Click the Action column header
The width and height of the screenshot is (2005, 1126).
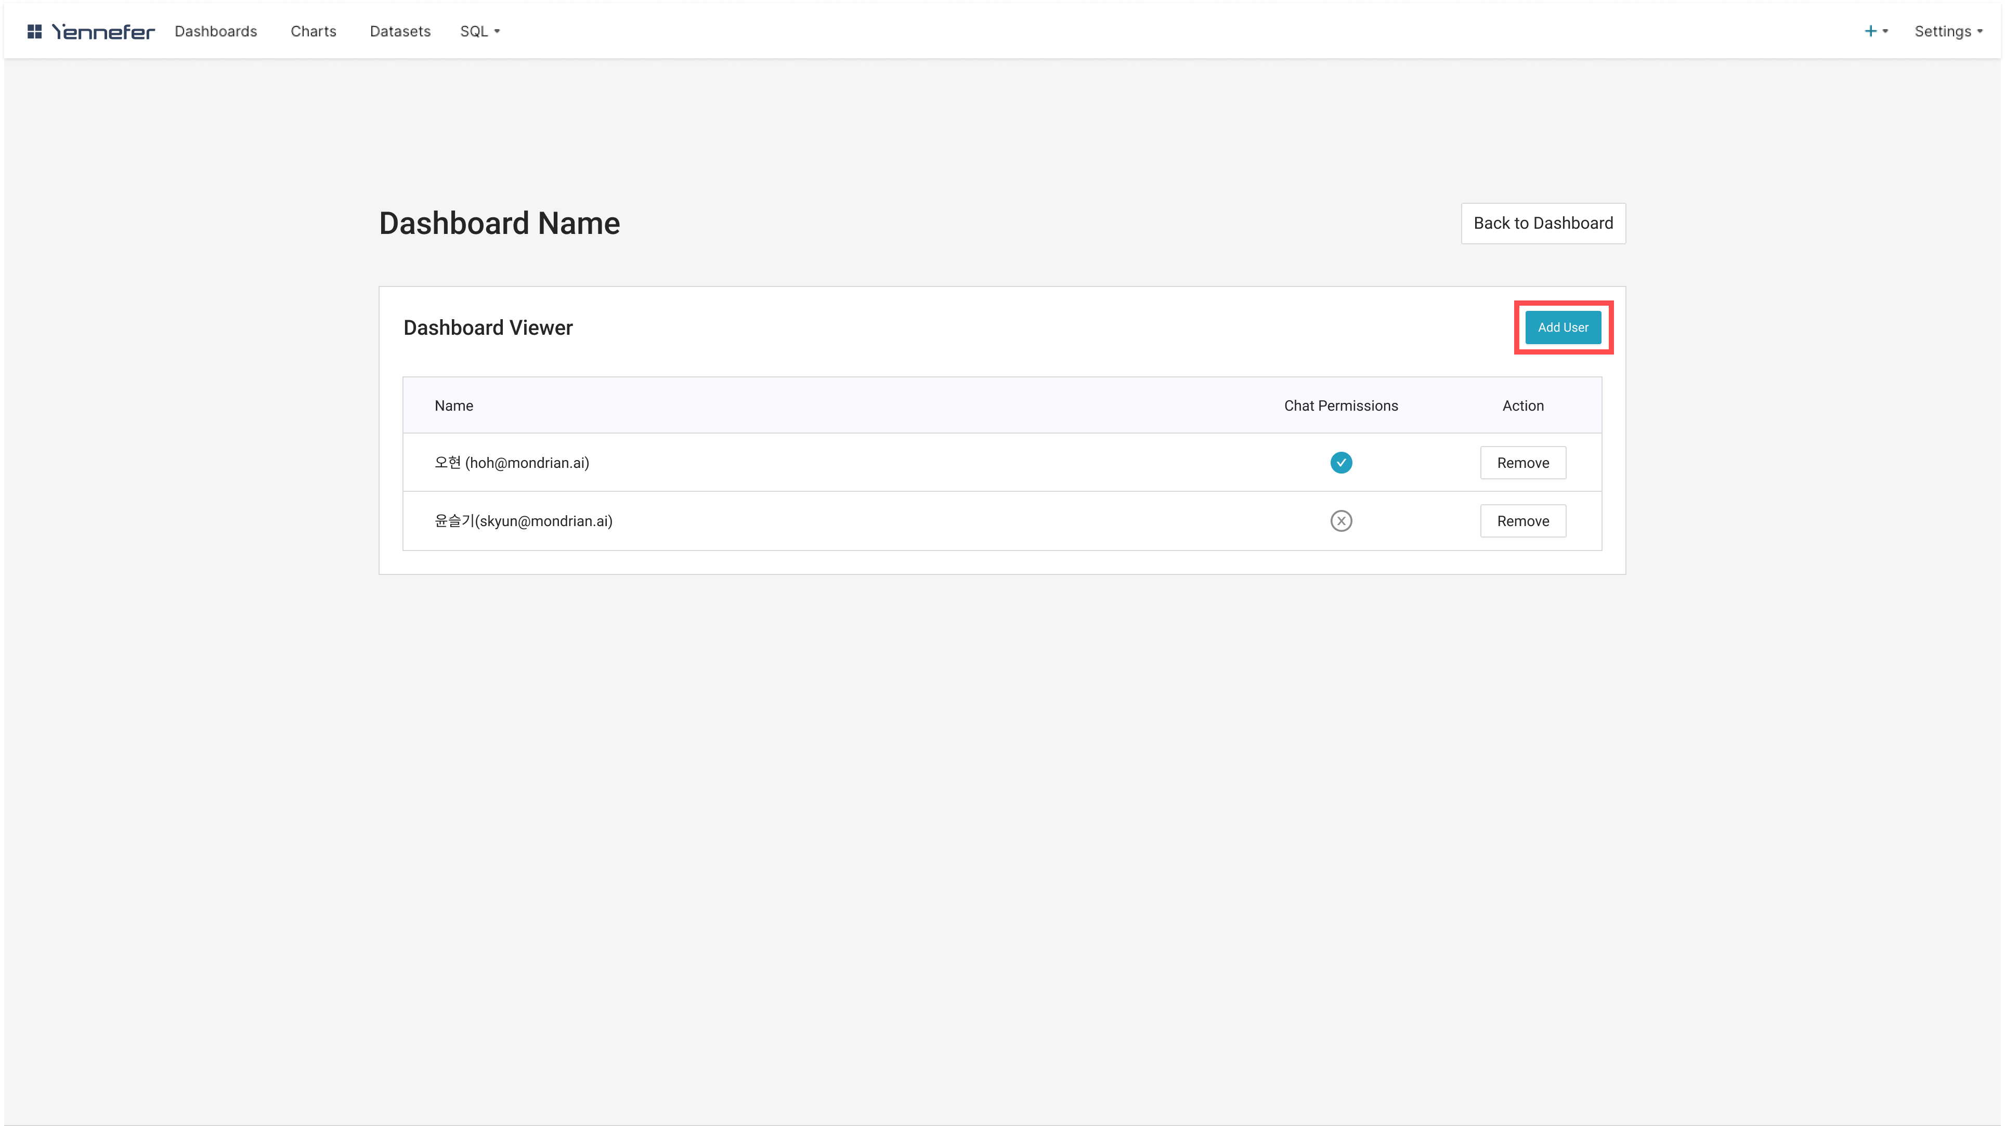[x=1522, y=405]
